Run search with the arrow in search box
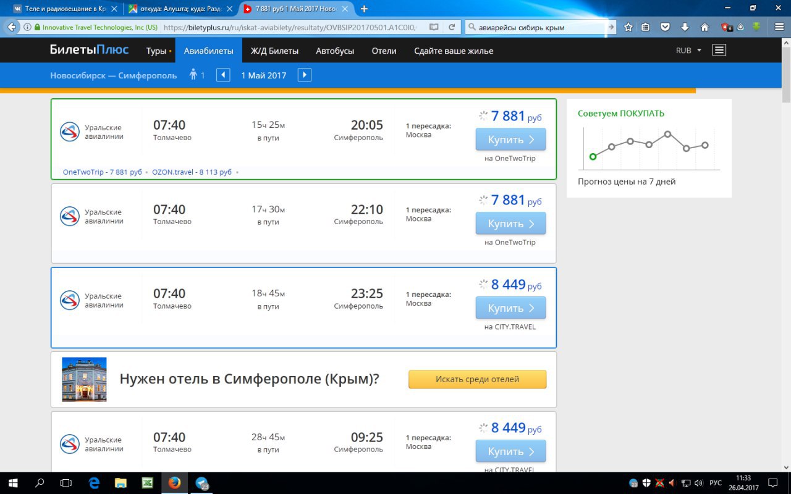The image size is (791, 494). pyautogui.click(x=612, y=27)
